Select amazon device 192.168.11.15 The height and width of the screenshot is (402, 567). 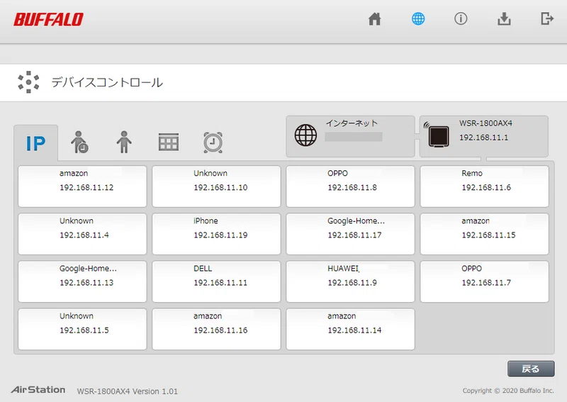(485, 234)
